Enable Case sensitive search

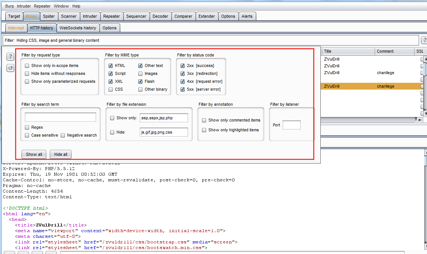27,135
